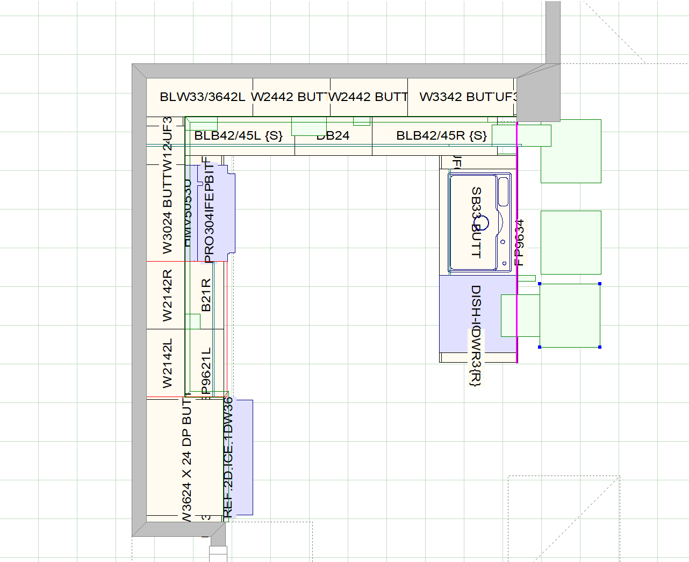
Task: Click the first W2442 BUTT wall cabinet
Action: [290, 97]
